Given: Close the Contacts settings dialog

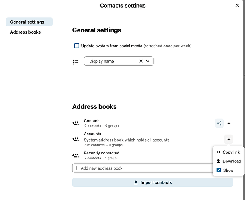Looking at the screenshot, I should pos(237,6).
